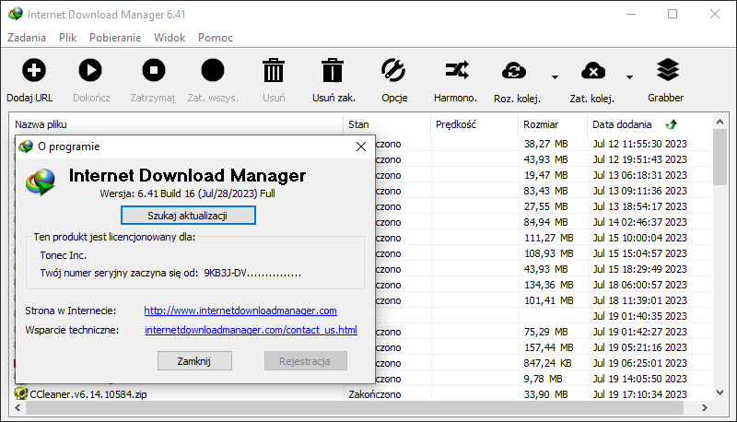The height and width of the screenshot is (422, 737).
Task: Click the horizontal scrollbar thumb
Action: [355, 408]
